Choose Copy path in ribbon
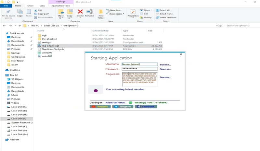This screenshot has height=151, width=260. pyautogui.click(x=42, y=14)
